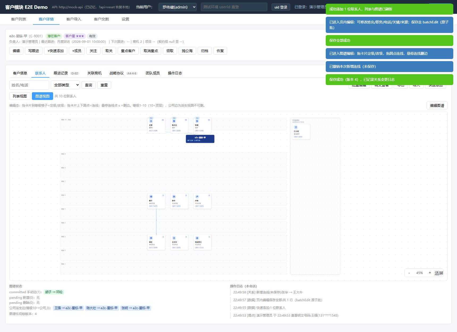Toggle the 图谱视图 graph view

pyautogui.click(x=43, y=96)
